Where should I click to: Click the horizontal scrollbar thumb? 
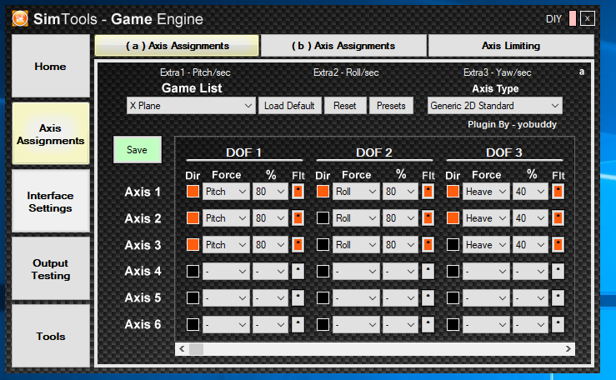pos(196,348)
